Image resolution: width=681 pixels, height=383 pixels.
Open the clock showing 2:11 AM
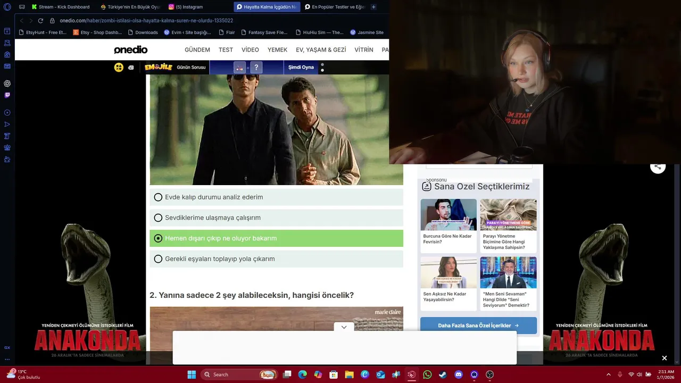(x=666, y=374)
